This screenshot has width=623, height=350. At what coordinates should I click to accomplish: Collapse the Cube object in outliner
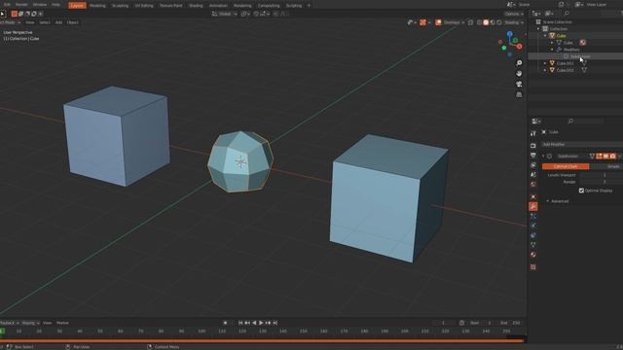coord(545,36)
